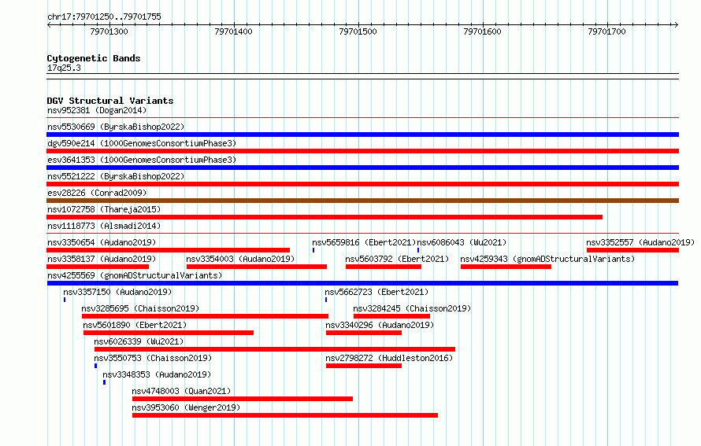
Task: Click the small nsv3357150 (Audano2019) marker
Action: coord(65,300)
